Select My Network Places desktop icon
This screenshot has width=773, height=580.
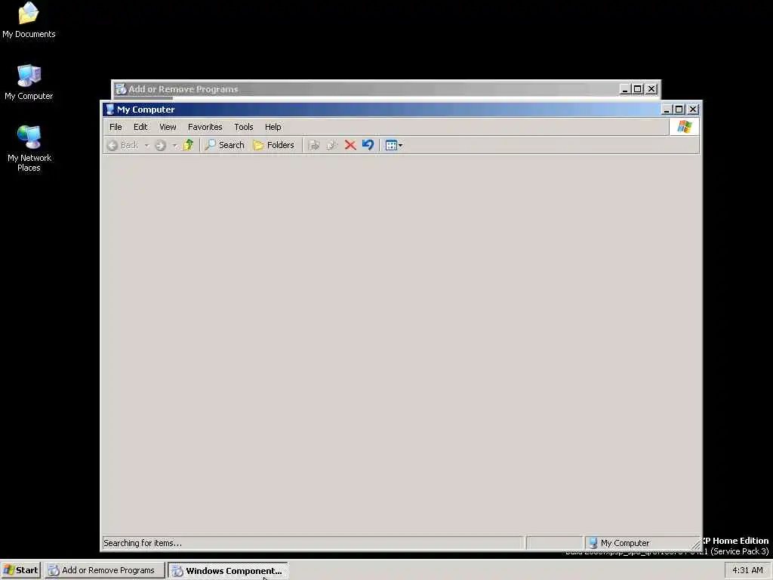point(29,149)
